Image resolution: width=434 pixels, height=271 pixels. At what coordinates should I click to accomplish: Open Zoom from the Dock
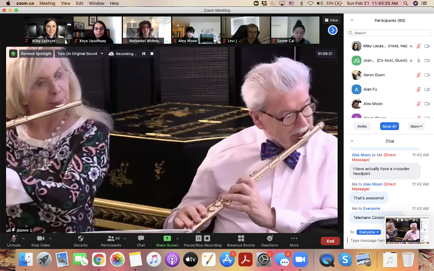[300, 260]
